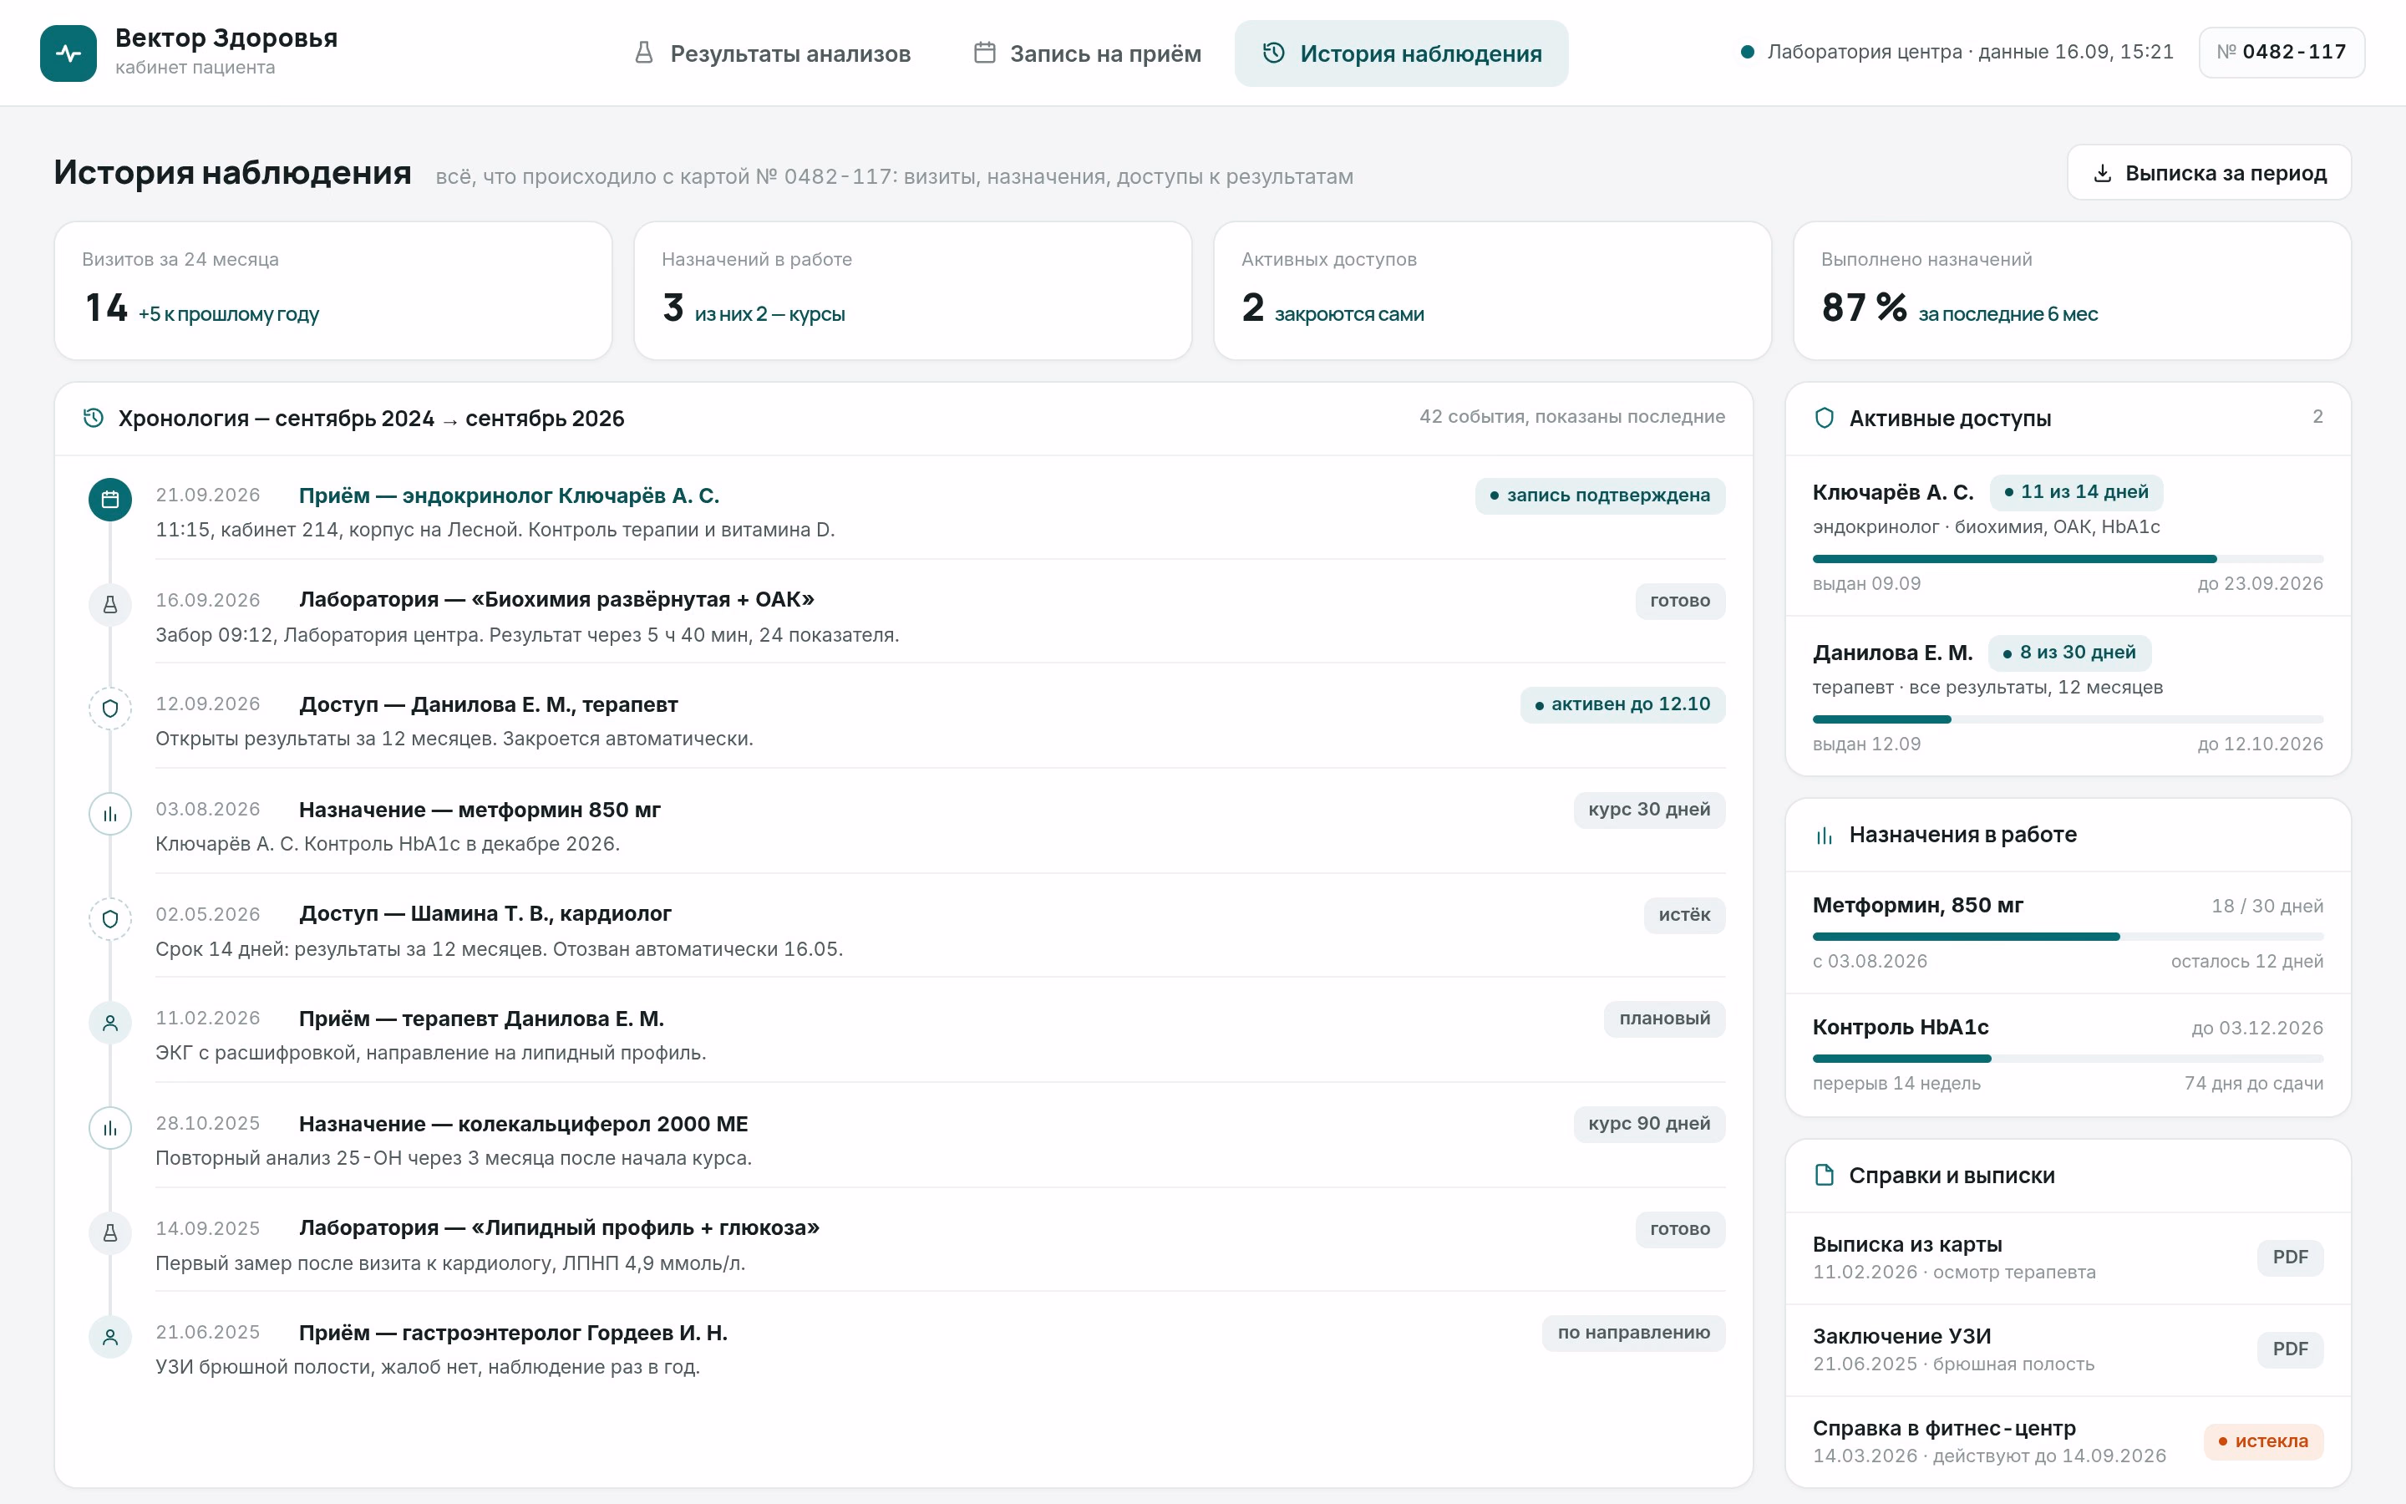Click the истекла badge on Справка в фитнес-центр
Image resolution: width=2406 pixels, height=1504 pixels.
[2263, 1441]
